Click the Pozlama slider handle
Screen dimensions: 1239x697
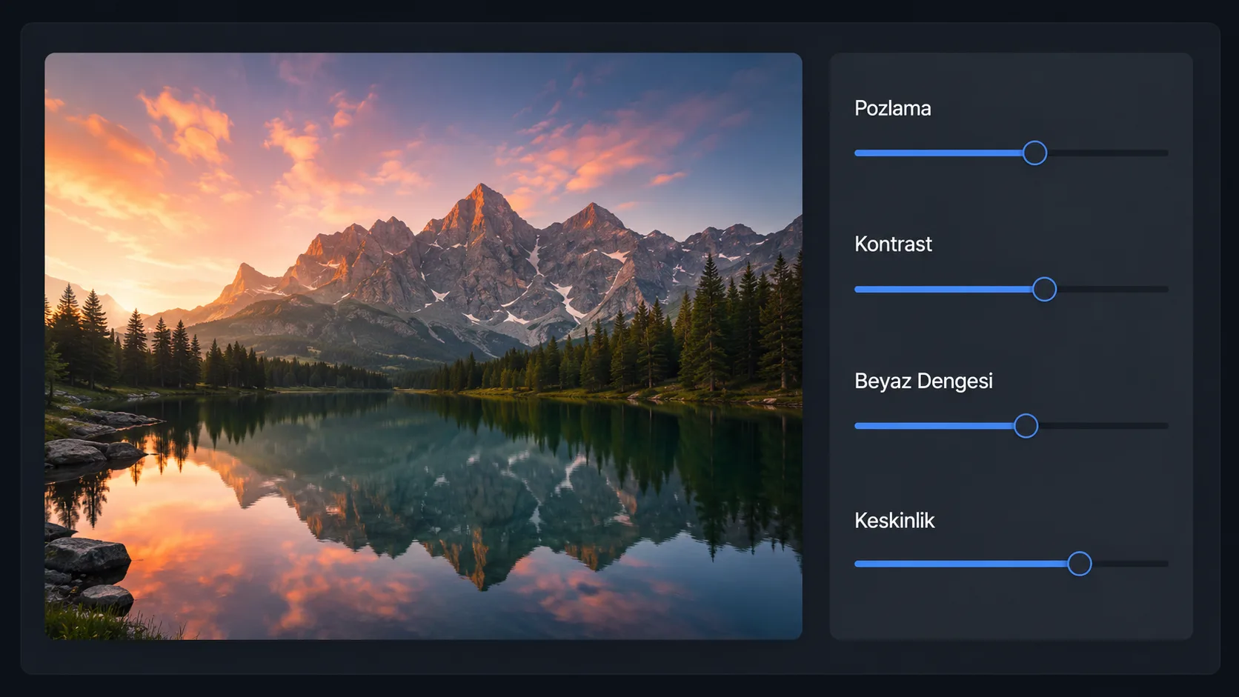1034,153
